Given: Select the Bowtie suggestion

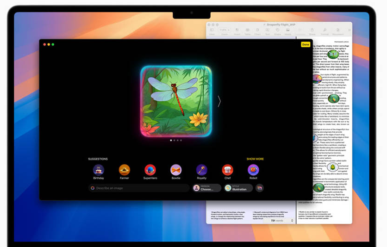Looking at the screenshot, I should [175, 170].
